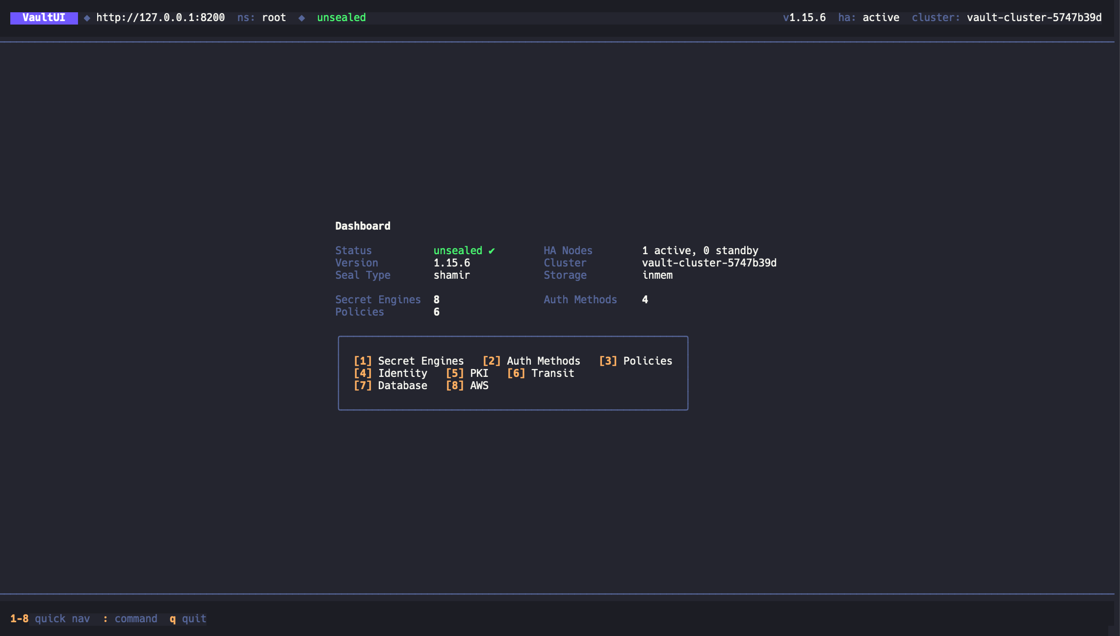Select the Dashboard heading

tap(363, 226)
